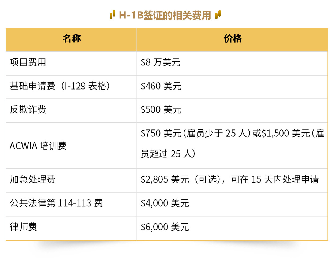
Task: Click the $500 美元 price cell
Action: [161, 110]
